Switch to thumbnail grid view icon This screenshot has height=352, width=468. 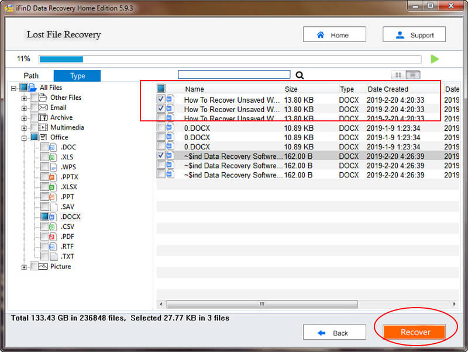(x=398, y=75)
